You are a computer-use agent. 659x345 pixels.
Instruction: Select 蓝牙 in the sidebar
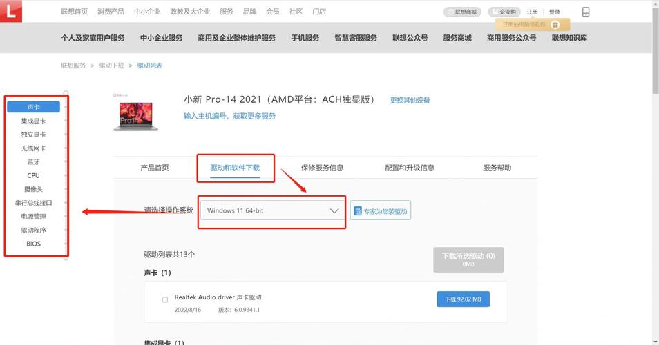click(33, 161)
